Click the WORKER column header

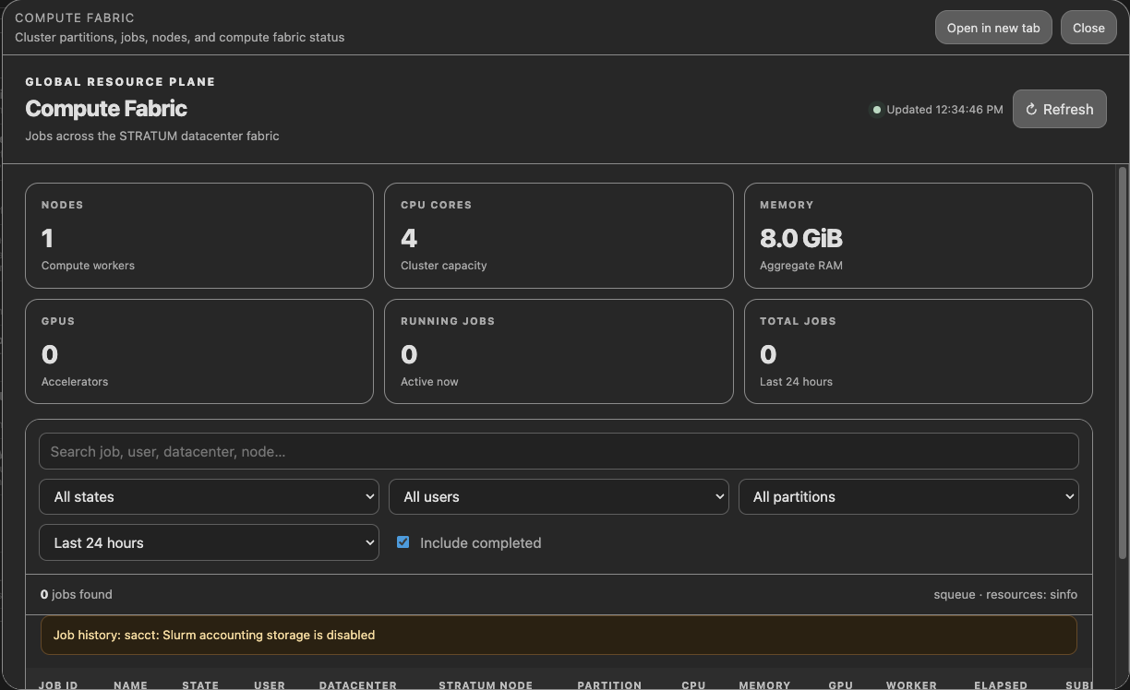click(911, 685)
